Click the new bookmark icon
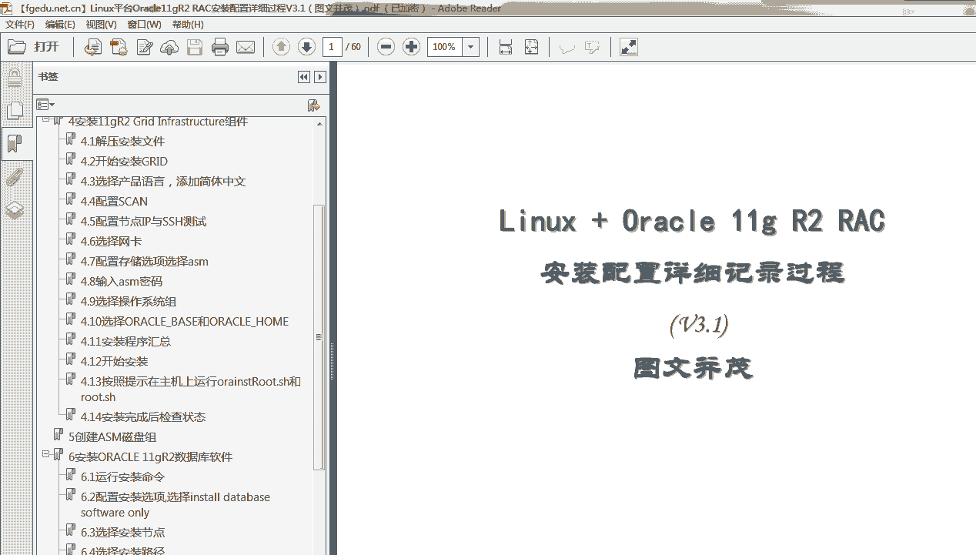This screenshot has height=555, width=976. [313, 105]
